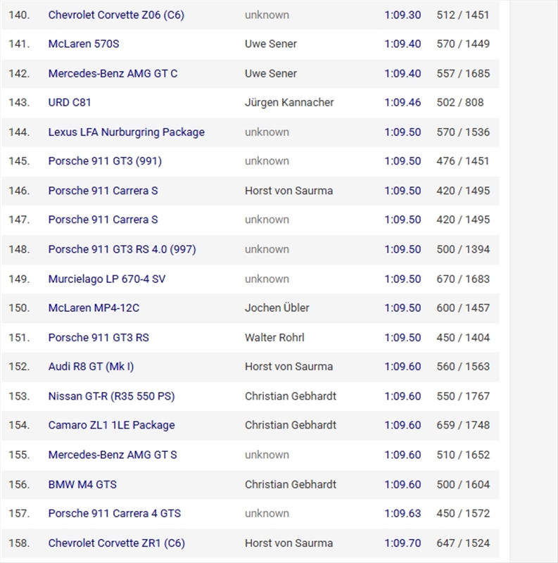Open Nissan GT-R (R35 550 PS)
This screenshot has height=563, width=558.
[x=111, y=396]
